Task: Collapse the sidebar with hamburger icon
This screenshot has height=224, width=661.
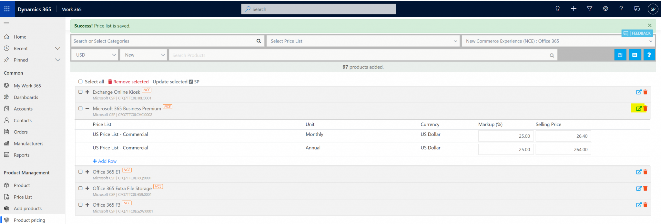Action: tap(6, 24)
